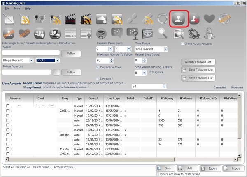Click the photo post picture icon
Screen dimensions: 247x177
pyautogui.click(x=40, y=19)
